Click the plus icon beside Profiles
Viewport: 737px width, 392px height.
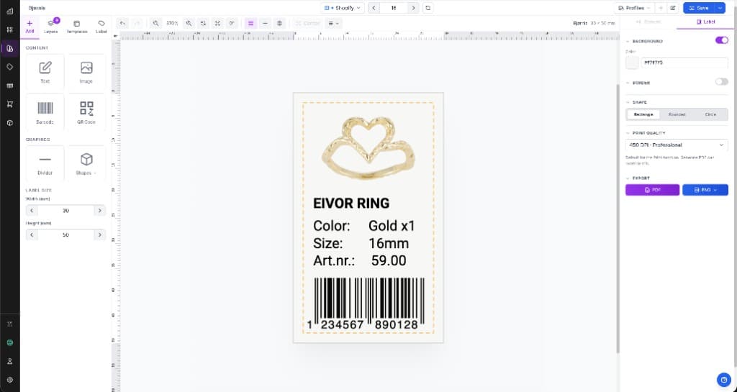[x=661, y=8]
